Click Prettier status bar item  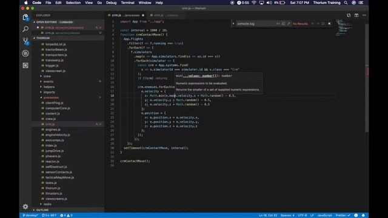343,216
